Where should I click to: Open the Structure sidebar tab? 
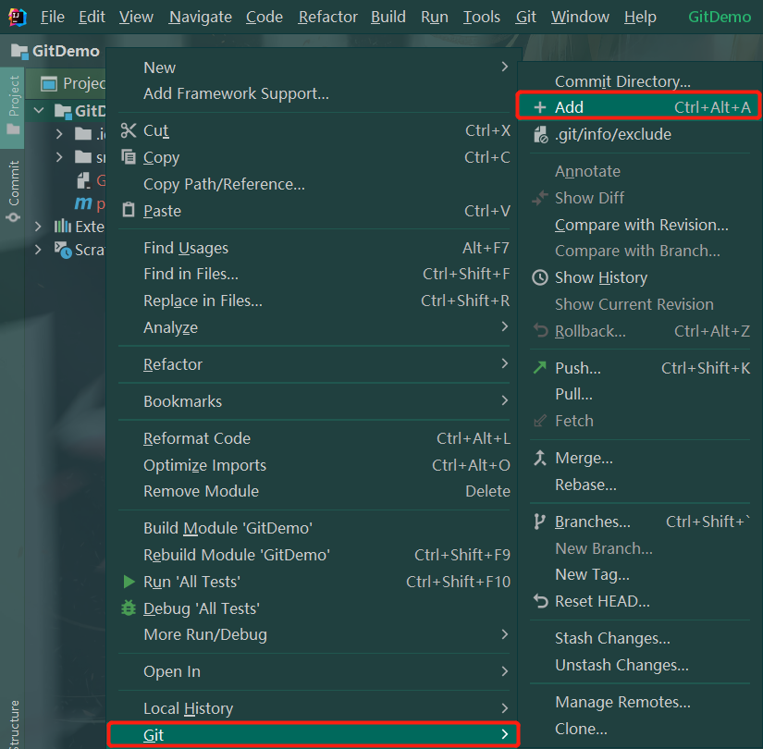14,724
